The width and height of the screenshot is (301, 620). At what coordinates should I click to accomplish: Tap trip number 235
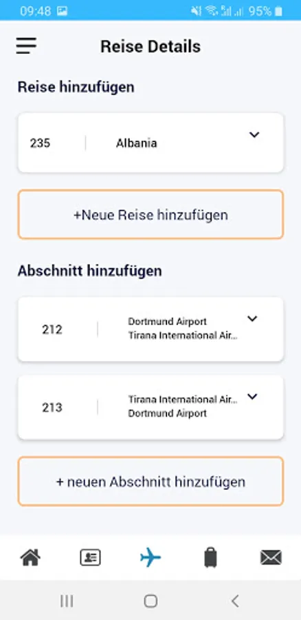tap(41, 143)
